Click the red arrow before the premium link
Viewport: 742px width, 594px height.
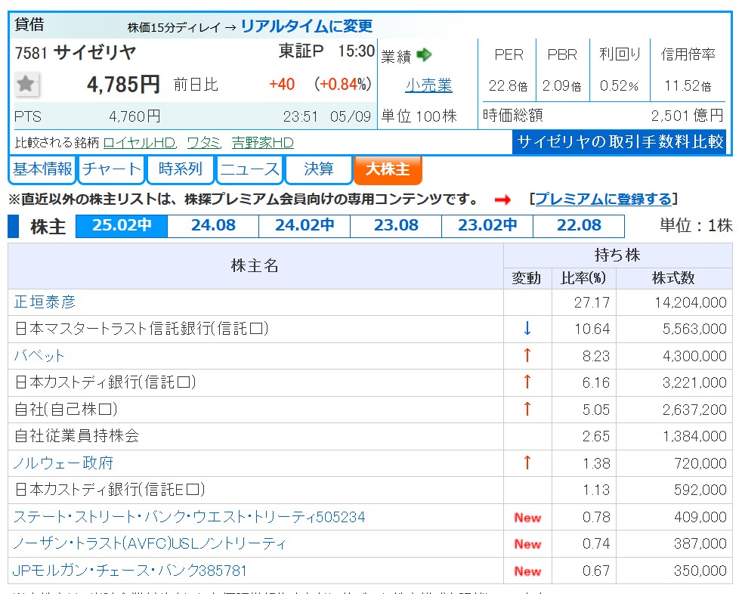pos(502,200)
